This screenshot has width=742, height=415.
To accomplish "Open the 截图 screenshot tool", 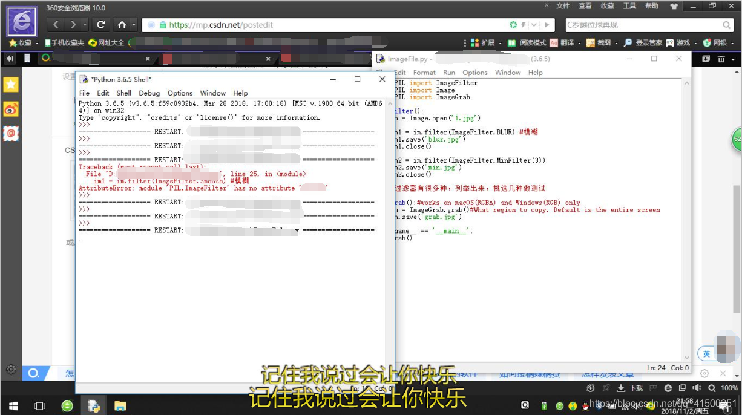I will [599, 43].
